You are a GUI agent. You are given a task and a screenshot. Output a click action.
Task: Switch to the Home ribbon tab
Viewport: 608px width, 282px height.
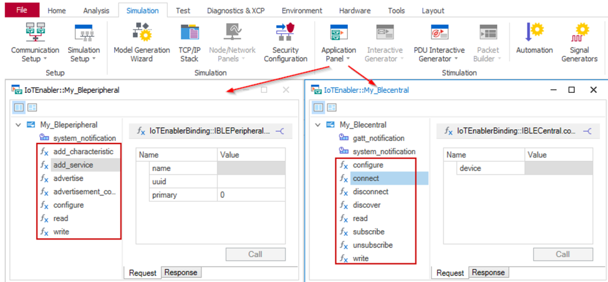click(x=57, y=11)
